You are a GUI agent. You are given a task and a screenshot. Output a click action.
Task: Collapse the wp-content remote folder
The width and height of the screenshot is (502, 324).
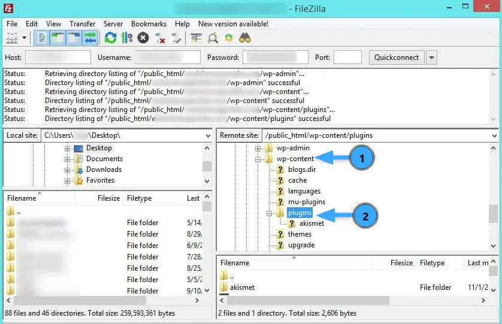click(258, 159)
